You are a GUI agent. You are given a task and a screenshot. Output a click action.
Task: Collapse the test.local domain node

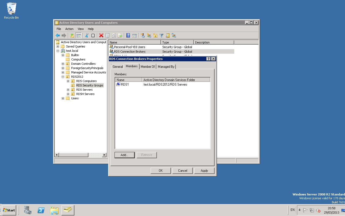tap(58, 51)
